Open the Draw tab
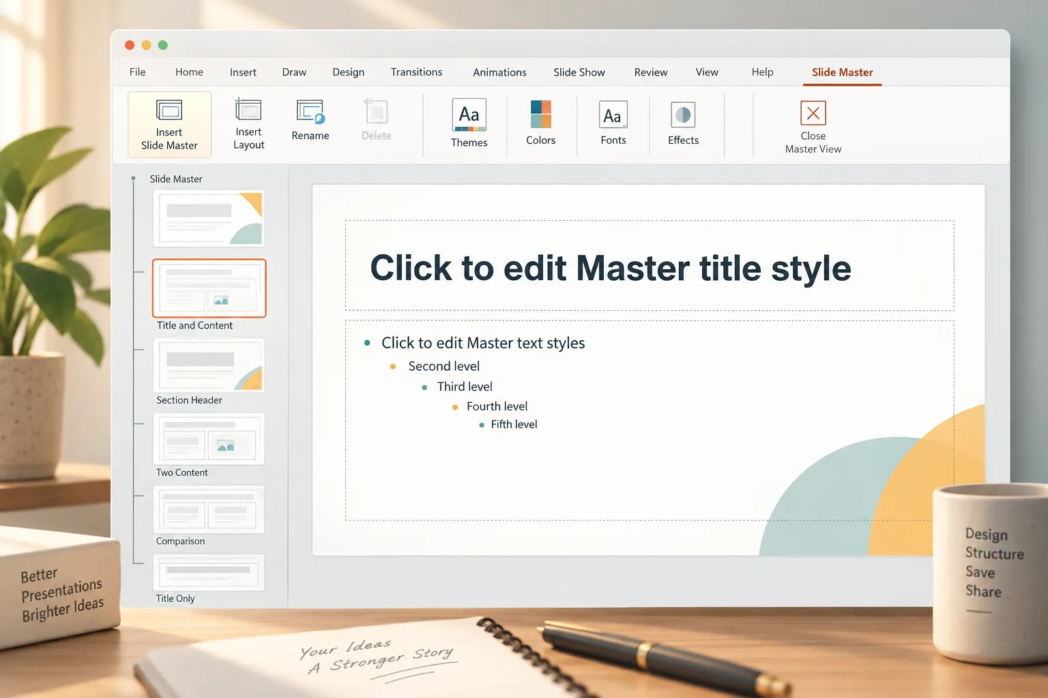The image size is (1048, 698). click(294, 72)
